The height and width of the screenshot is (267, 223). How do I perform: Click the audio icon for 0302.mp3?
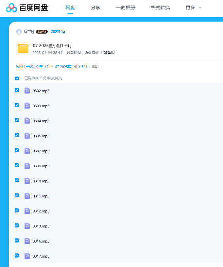point(27,91)
